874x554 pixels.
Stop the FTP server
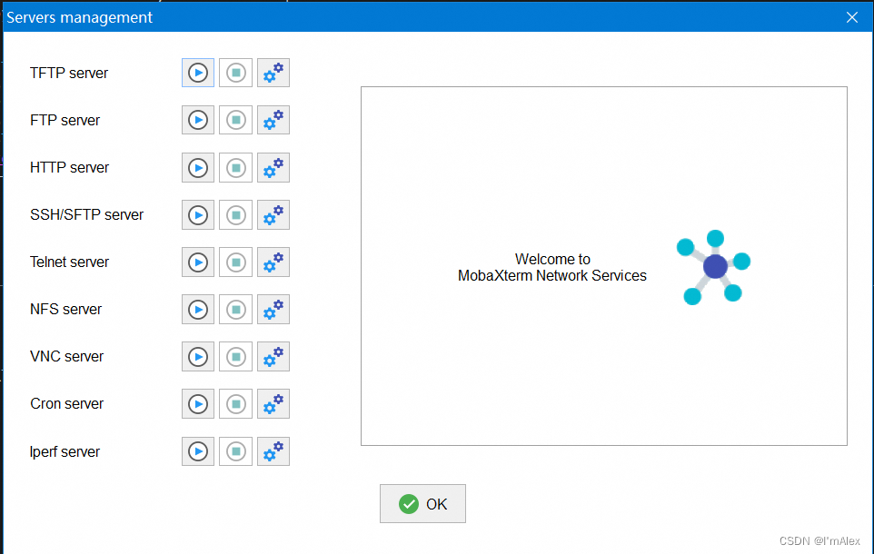(236, 120)
